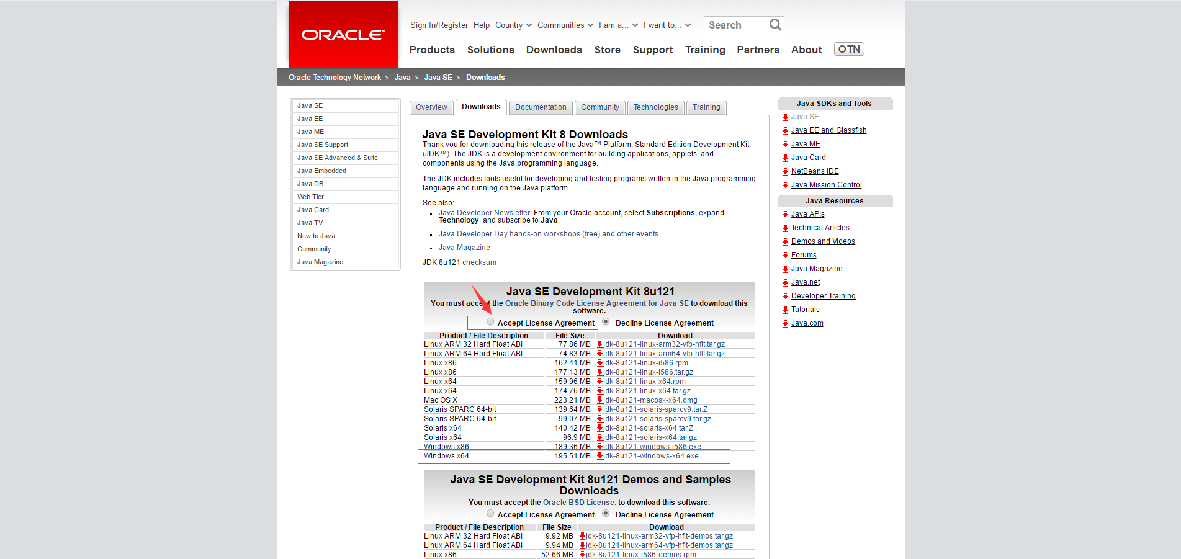Open the Oracle BSD License link

579,503
